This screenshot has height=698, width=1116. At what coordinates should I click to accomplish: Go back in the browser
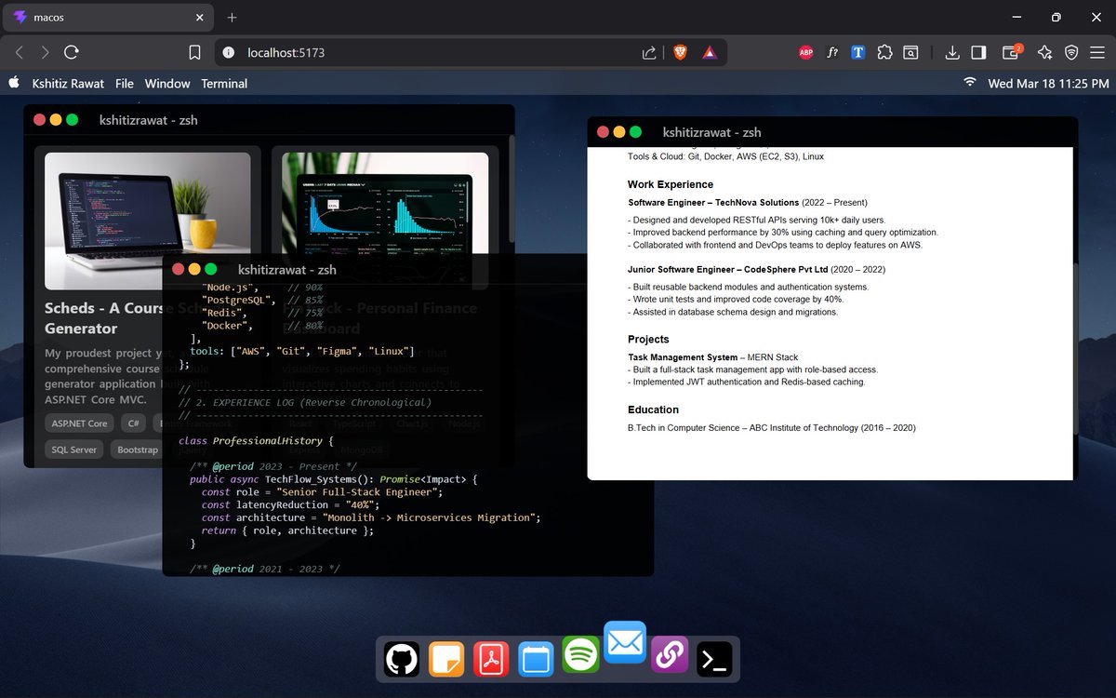point(20,53)
